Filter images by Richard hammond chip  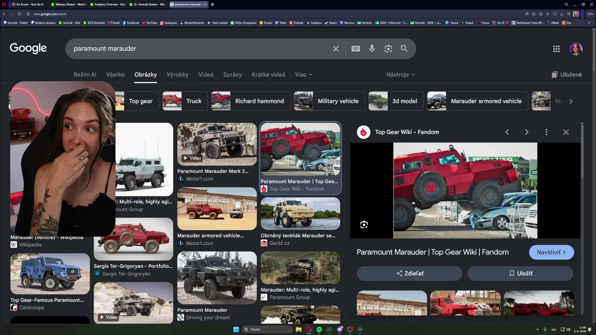251,101
